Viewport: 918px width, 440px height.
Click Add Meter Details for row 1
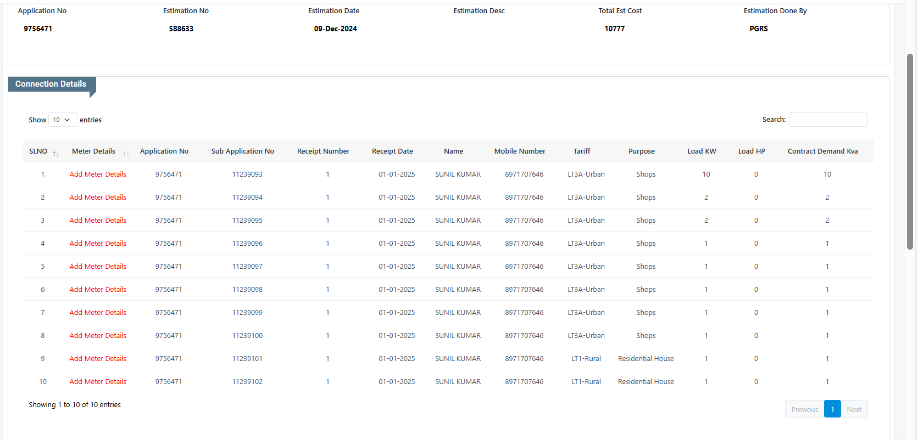point(98,174)
